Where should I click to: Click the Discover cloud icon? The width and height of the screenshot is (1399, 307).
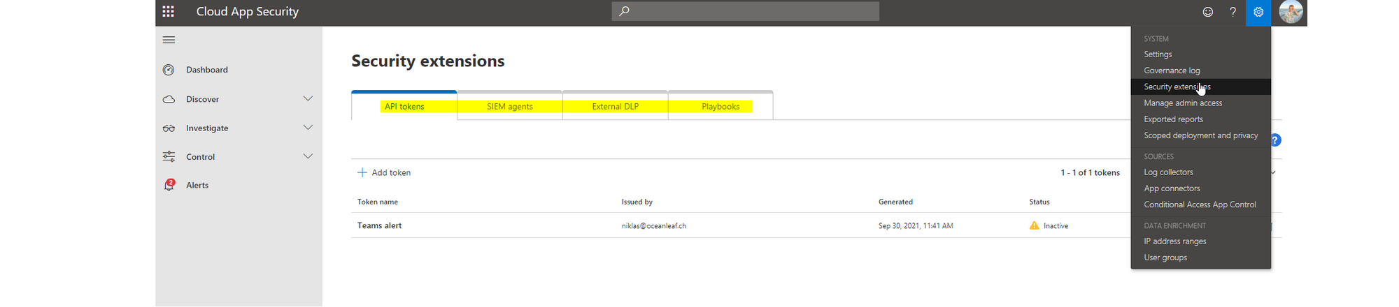click(x=169, y=99)
